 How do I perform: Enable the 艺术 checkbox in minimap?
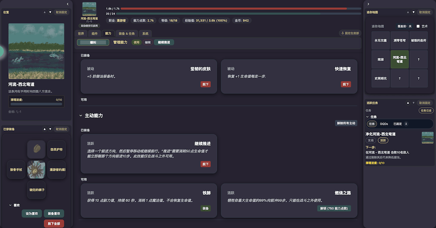click(x=418, y=27)
